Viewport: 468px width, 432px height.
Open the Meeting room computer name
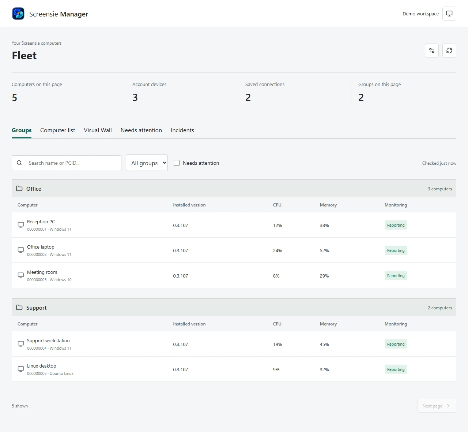(x=42, y=272)
